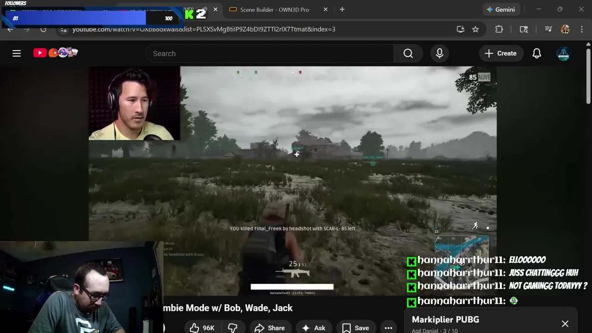Open Gemini in Chrome

pyautogui.click(x=501, y=9)
